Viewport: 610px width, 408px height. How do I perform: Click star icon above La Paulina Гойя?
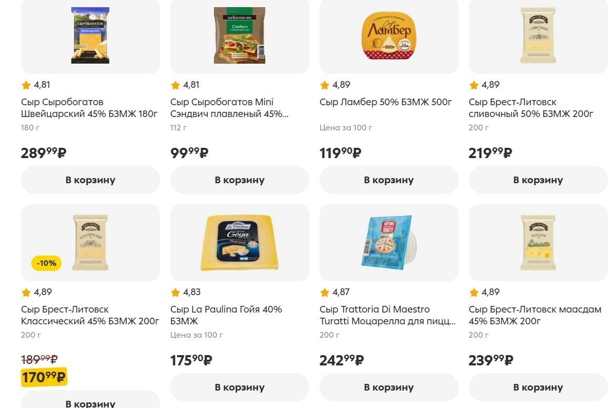pos(175,293)
